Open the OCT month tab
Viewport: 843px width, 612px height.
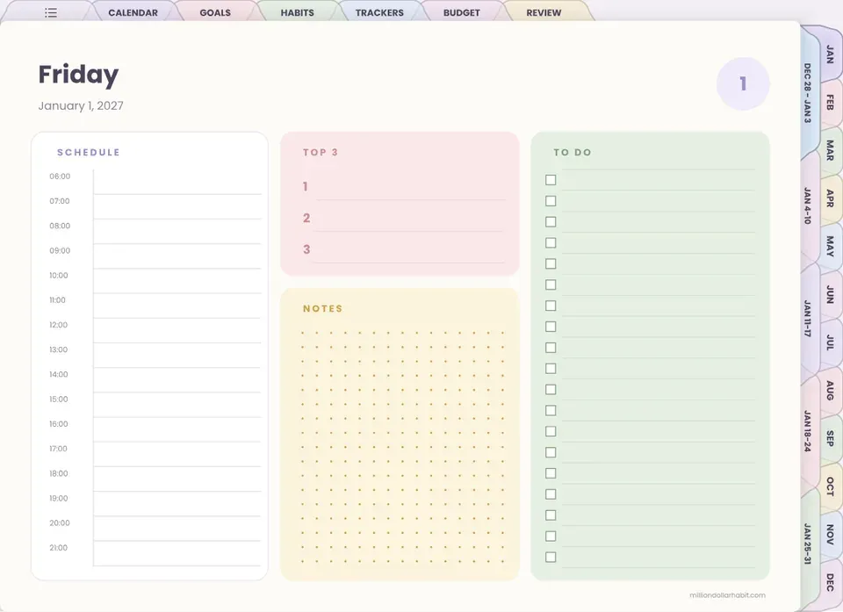pos(830,486)
